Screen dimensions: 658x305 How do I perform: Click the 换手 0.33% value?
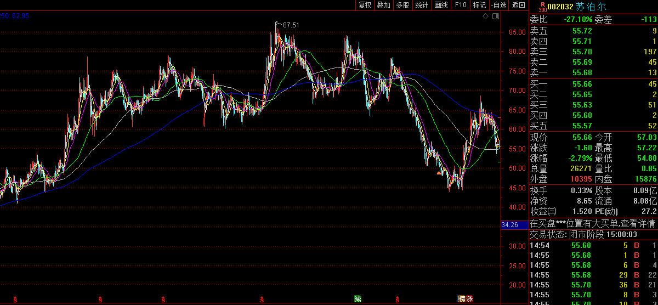tap(582, 190)
